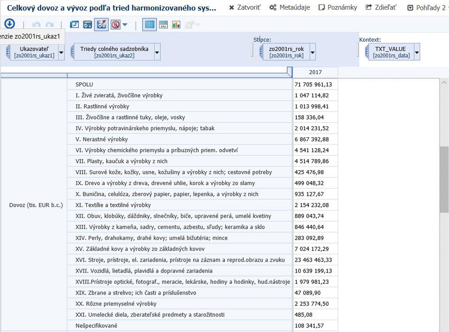Click the value 7 024 172,29
The image size is (449, 332).
(311, 249)
